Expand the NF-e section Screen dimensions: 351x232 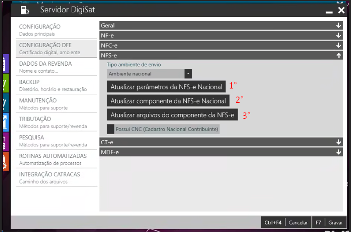(x=338, y=35)
